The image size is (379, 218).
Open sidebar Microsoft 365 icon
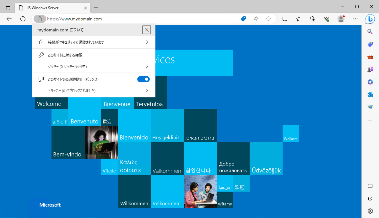370,82
